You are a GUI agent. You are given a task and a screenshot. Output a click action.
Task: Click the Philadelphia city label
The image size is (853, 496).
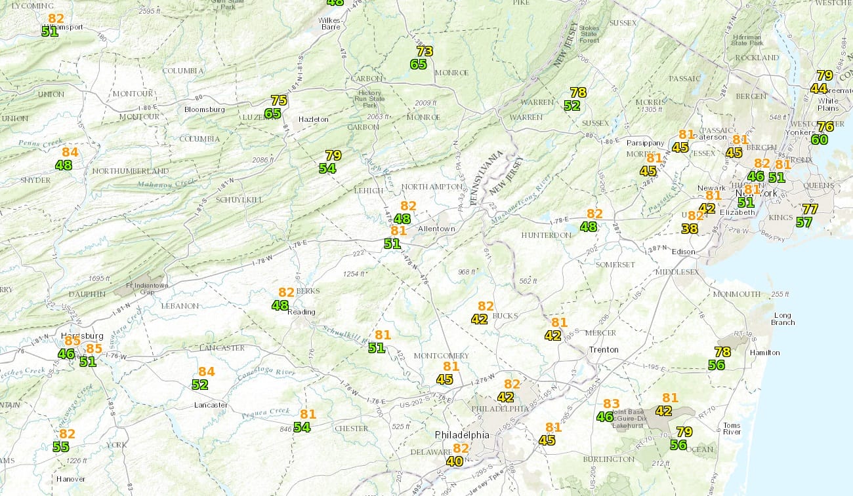click(462, 435)
